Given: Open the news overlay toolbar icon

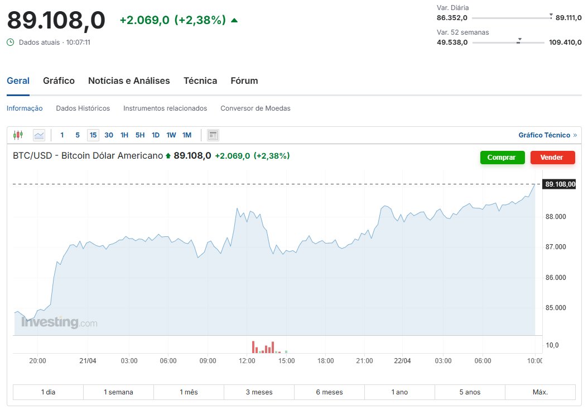Looking at the screenshot, I should point(213,135).
